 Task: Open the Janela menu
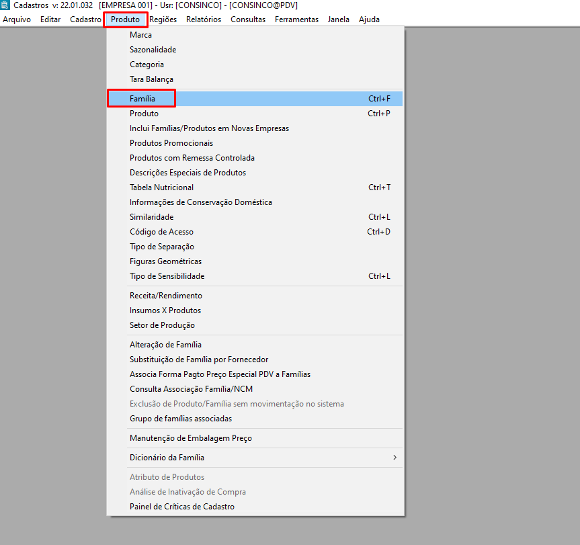point(339,19)
